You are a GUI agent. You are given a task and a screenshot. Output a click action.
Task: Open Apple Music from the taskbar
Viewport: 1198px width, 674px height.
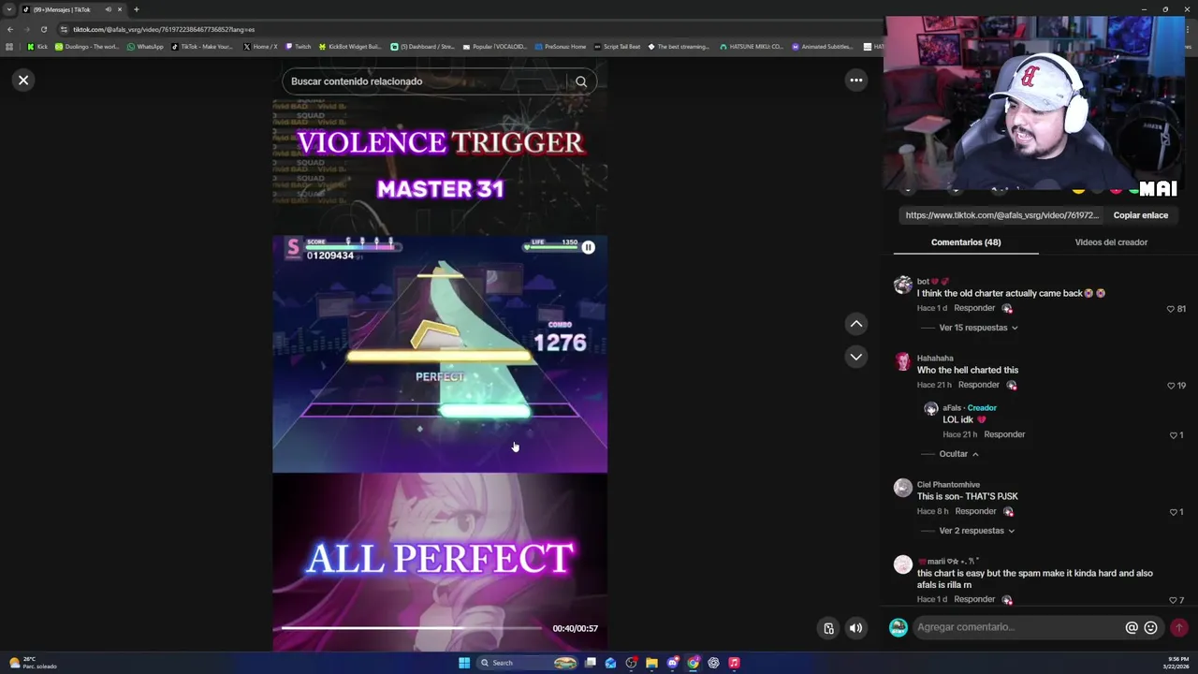pos(734,663)
